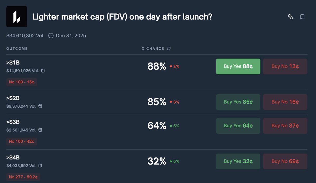
Task: Refresh odds using the icon next to % CHANCE
Action: 169,49
